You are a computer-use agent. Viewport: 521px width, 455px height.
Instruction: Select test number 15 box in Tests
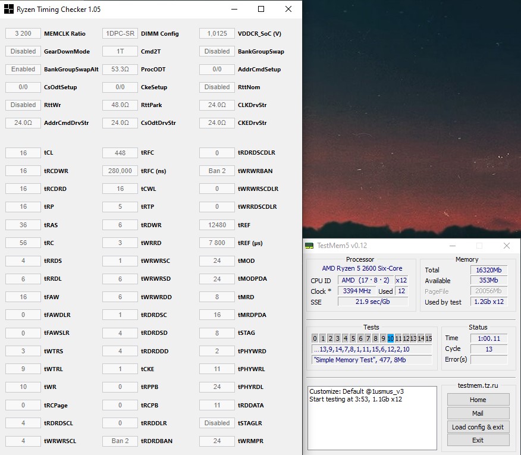click(429, 338)
